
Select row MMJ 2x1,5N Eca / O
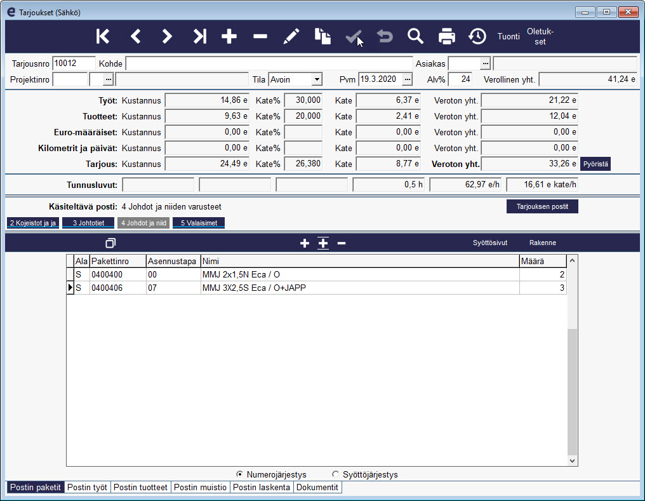coord(317,274)
